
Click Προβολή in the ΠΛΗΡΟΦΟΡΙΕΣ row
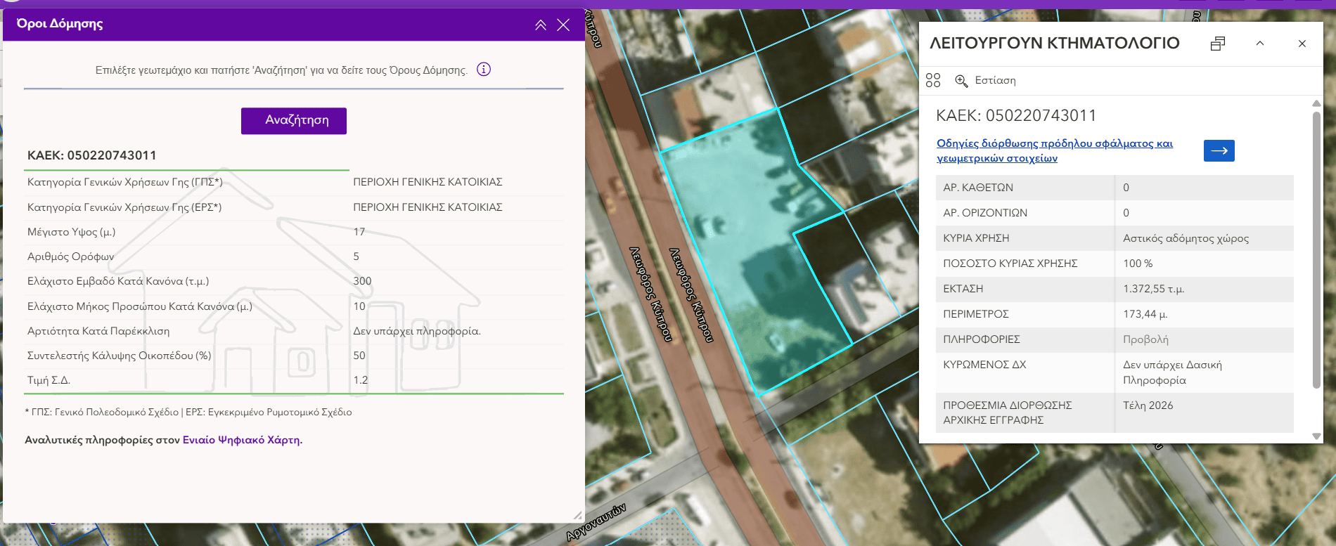(x=1145, y=339)
